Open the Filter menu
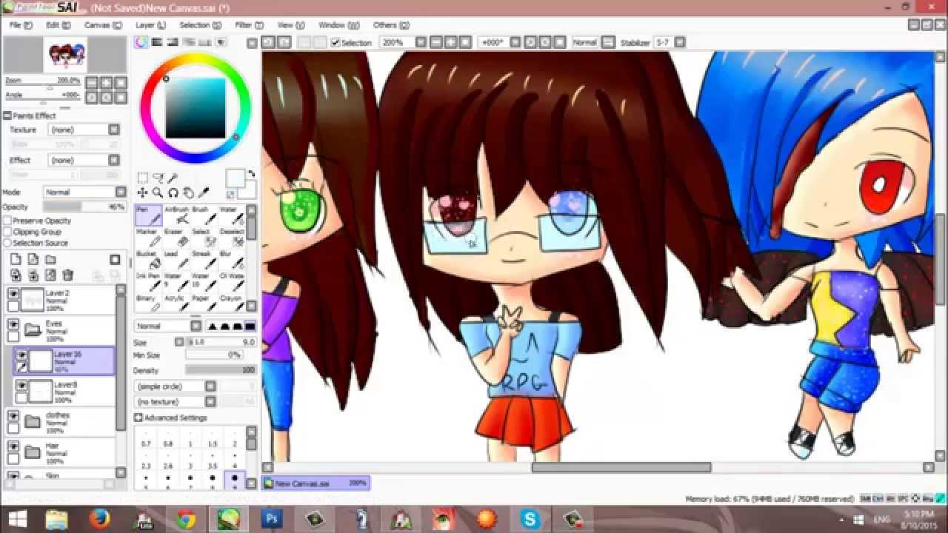Viewport: 948px width, 533px height. [248, 24]
